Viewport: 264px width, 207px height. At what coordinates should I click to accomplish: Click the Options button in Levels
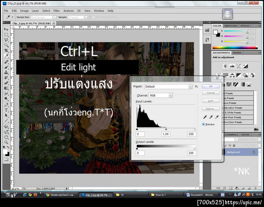click(211, 109)
